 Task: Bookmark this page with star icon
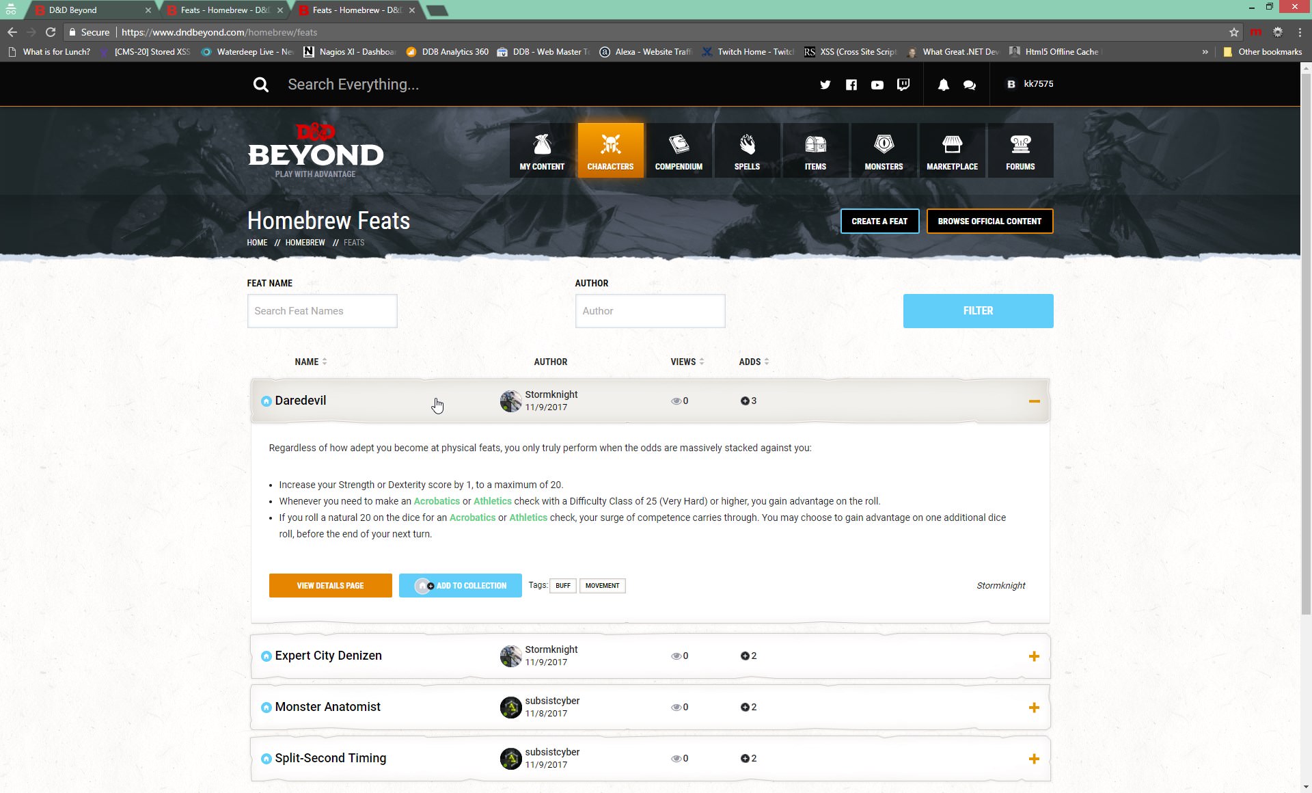click(x=1234, y=32)
